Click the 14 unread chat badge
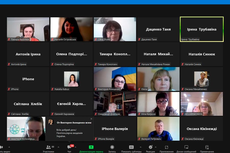The height and width of the screenshot is (153, 230). click(72, 146)
